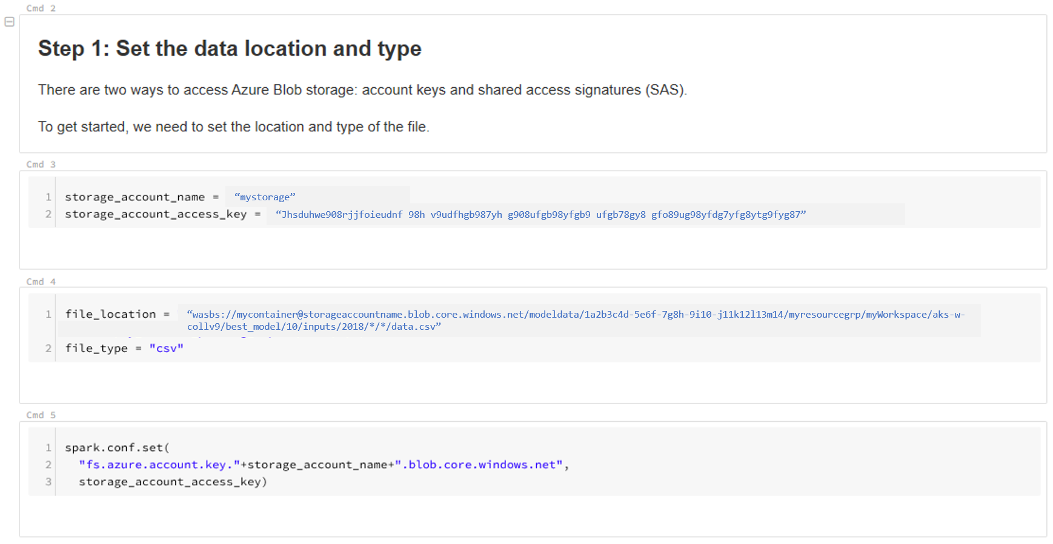The height and width of the screenshot is (544, 1053).
Task: Click the "To get started" paragraph text
Action: point(233,127)
